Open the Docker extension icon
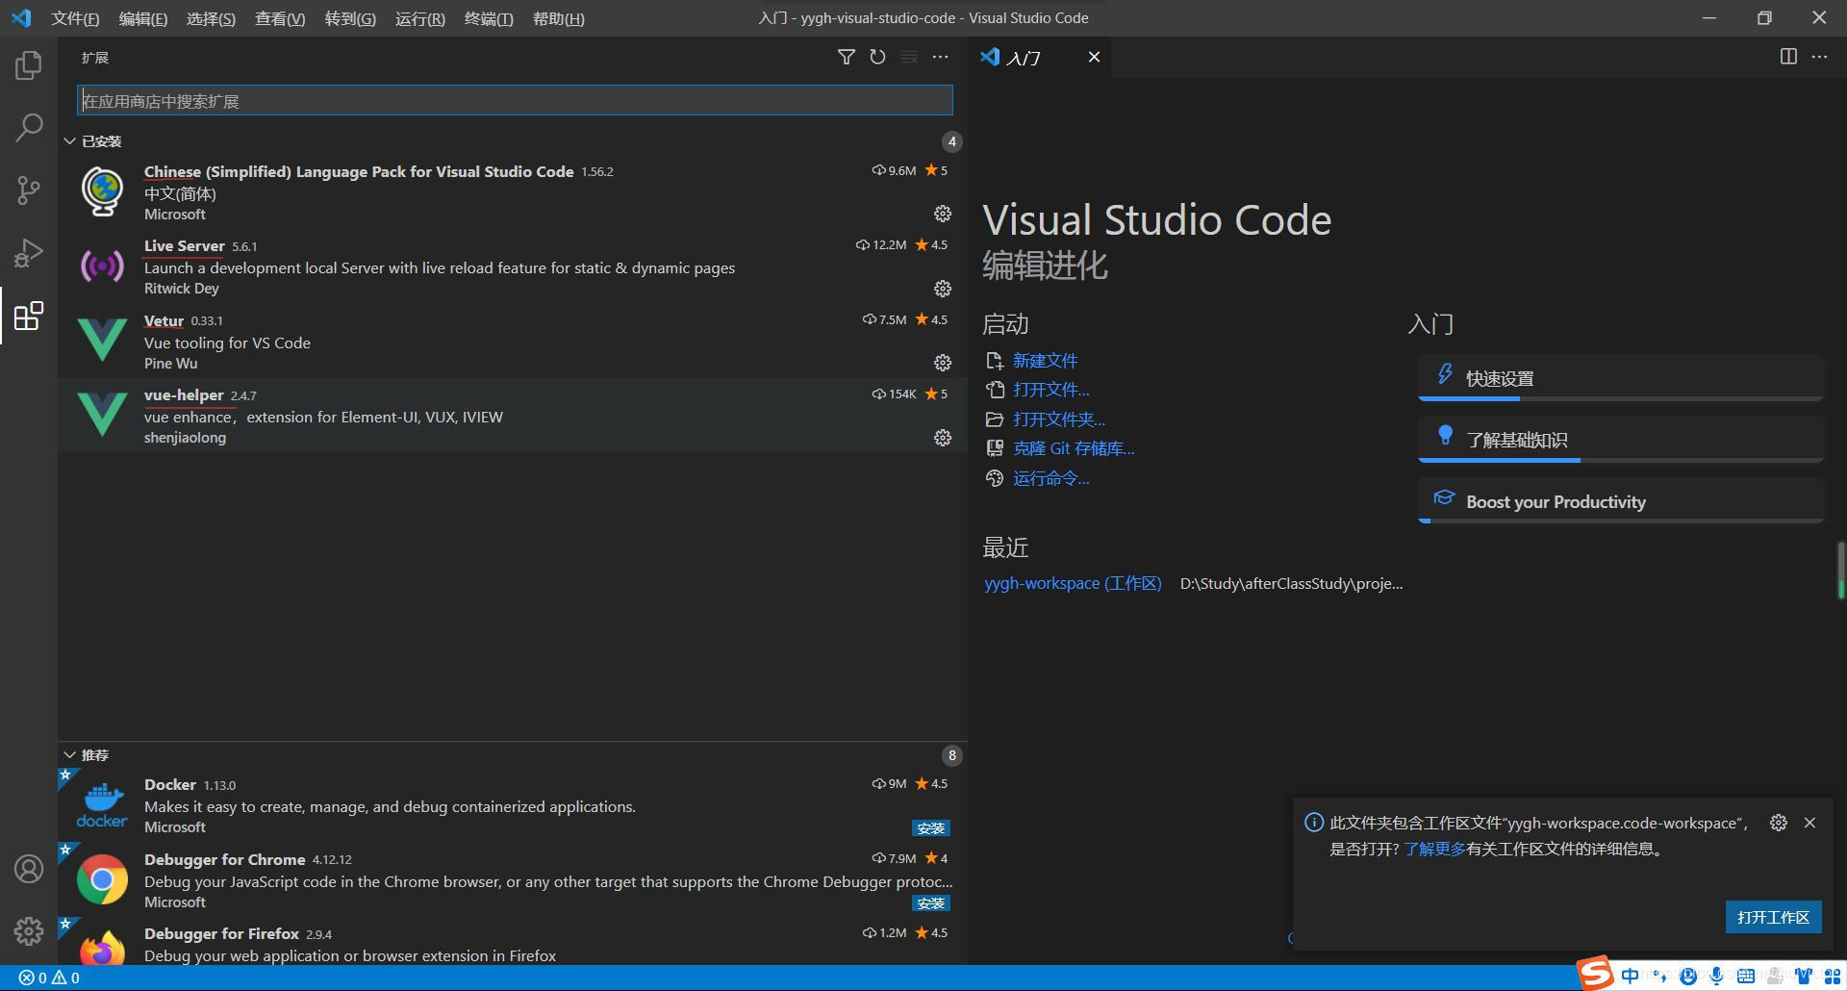Image resolution: width=1847 pixels, height=991 pixels. [102, 805]
